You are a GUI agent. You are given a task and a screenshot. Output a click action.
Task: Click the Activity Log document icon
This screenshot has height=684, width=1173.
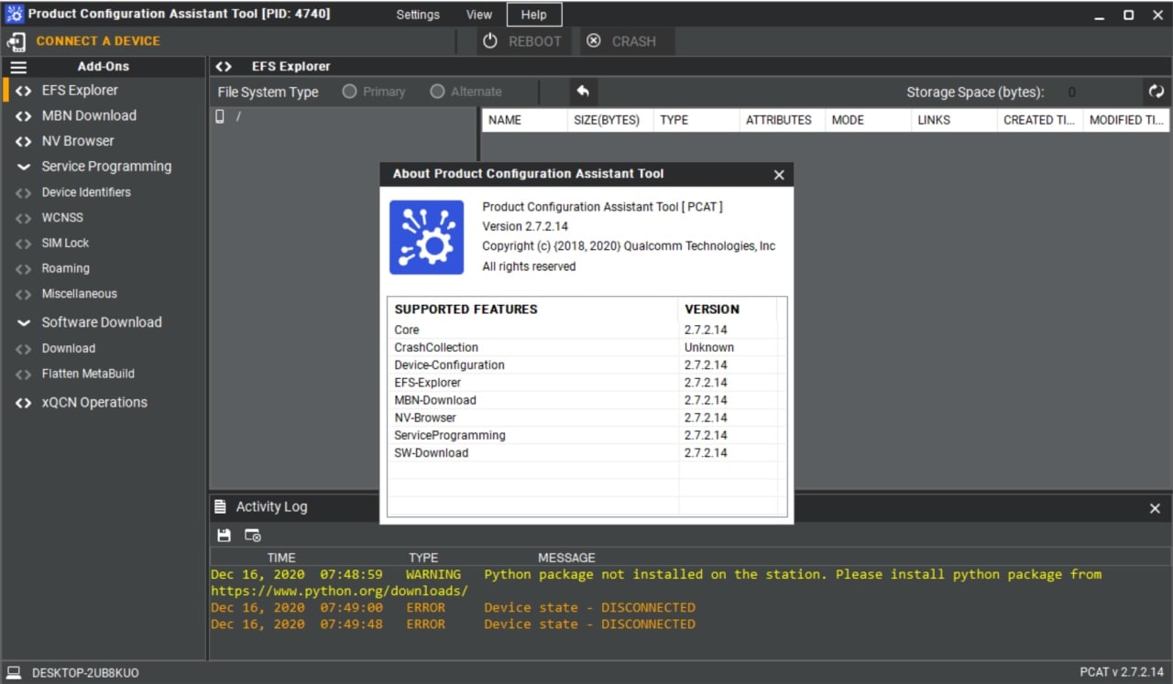coord(220,506)
